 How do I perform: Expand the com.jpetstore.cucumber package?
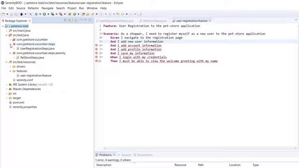tap(10, 40)
